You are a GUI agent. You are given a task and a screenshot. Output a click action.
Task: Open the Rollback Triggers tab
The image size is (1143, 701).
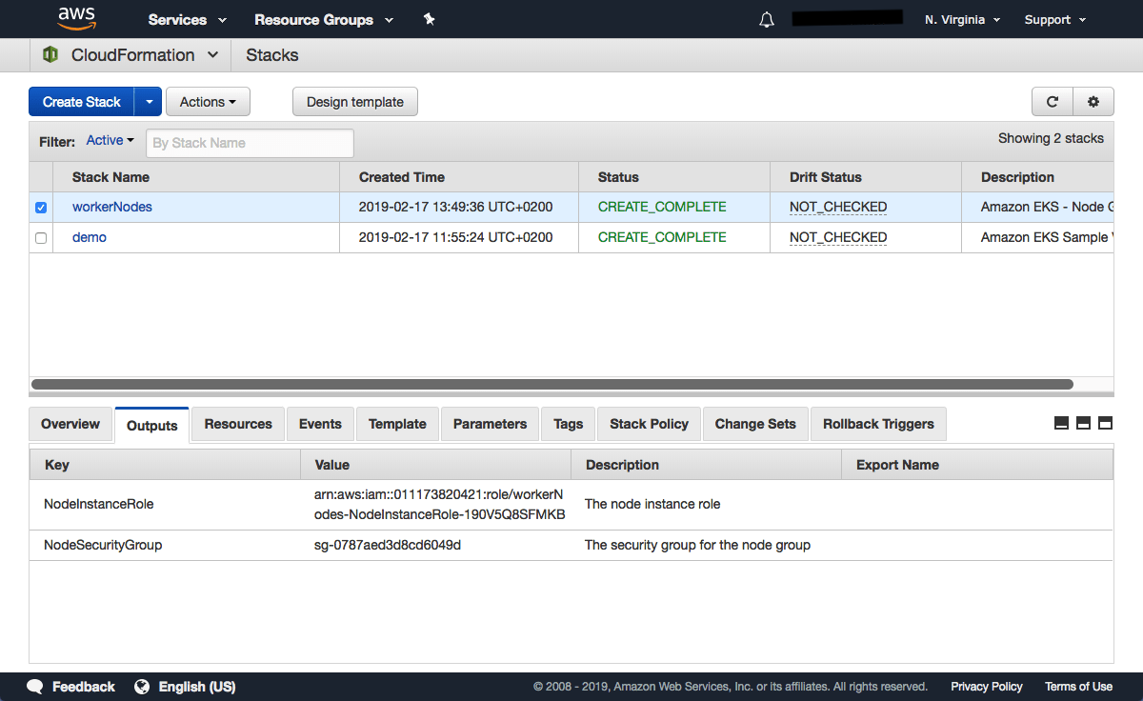(879, 424)
